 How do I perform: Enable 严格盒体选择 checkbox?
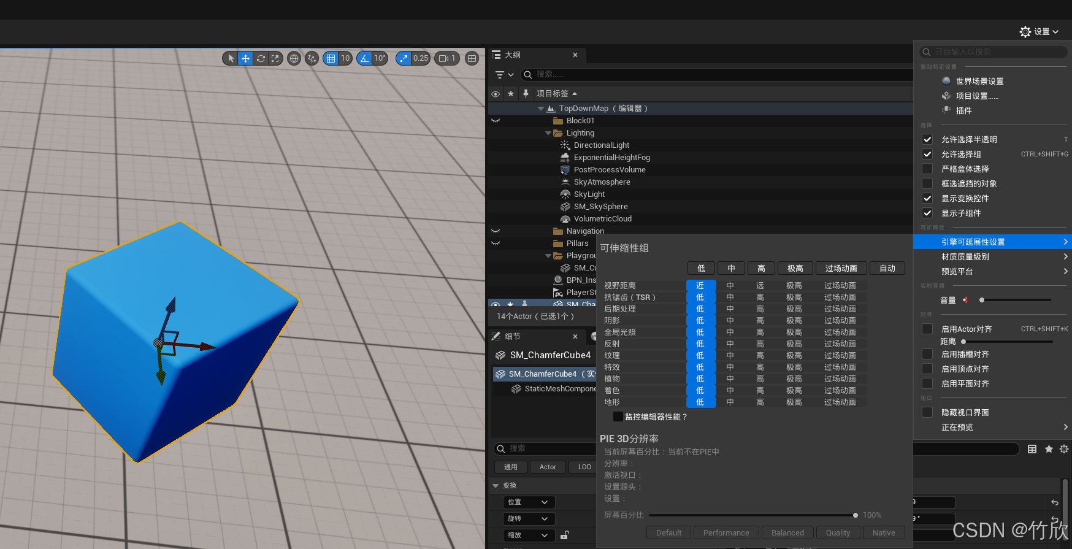927,169
